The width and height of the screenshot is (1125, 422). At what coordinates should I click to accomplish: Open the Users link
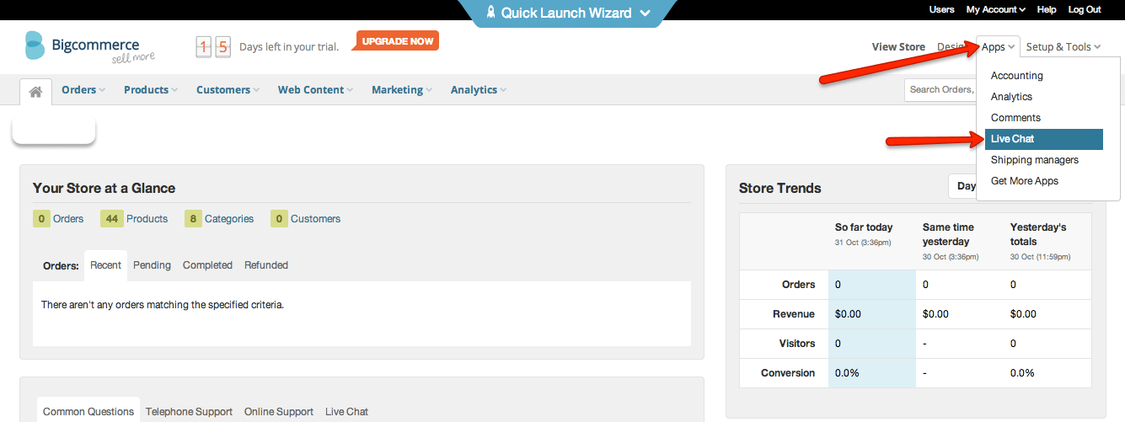pyautogui.click(x=941, y=9)
